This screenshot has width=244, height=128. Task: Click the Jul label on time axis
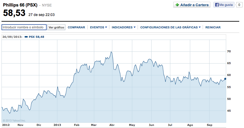(170, 125)
